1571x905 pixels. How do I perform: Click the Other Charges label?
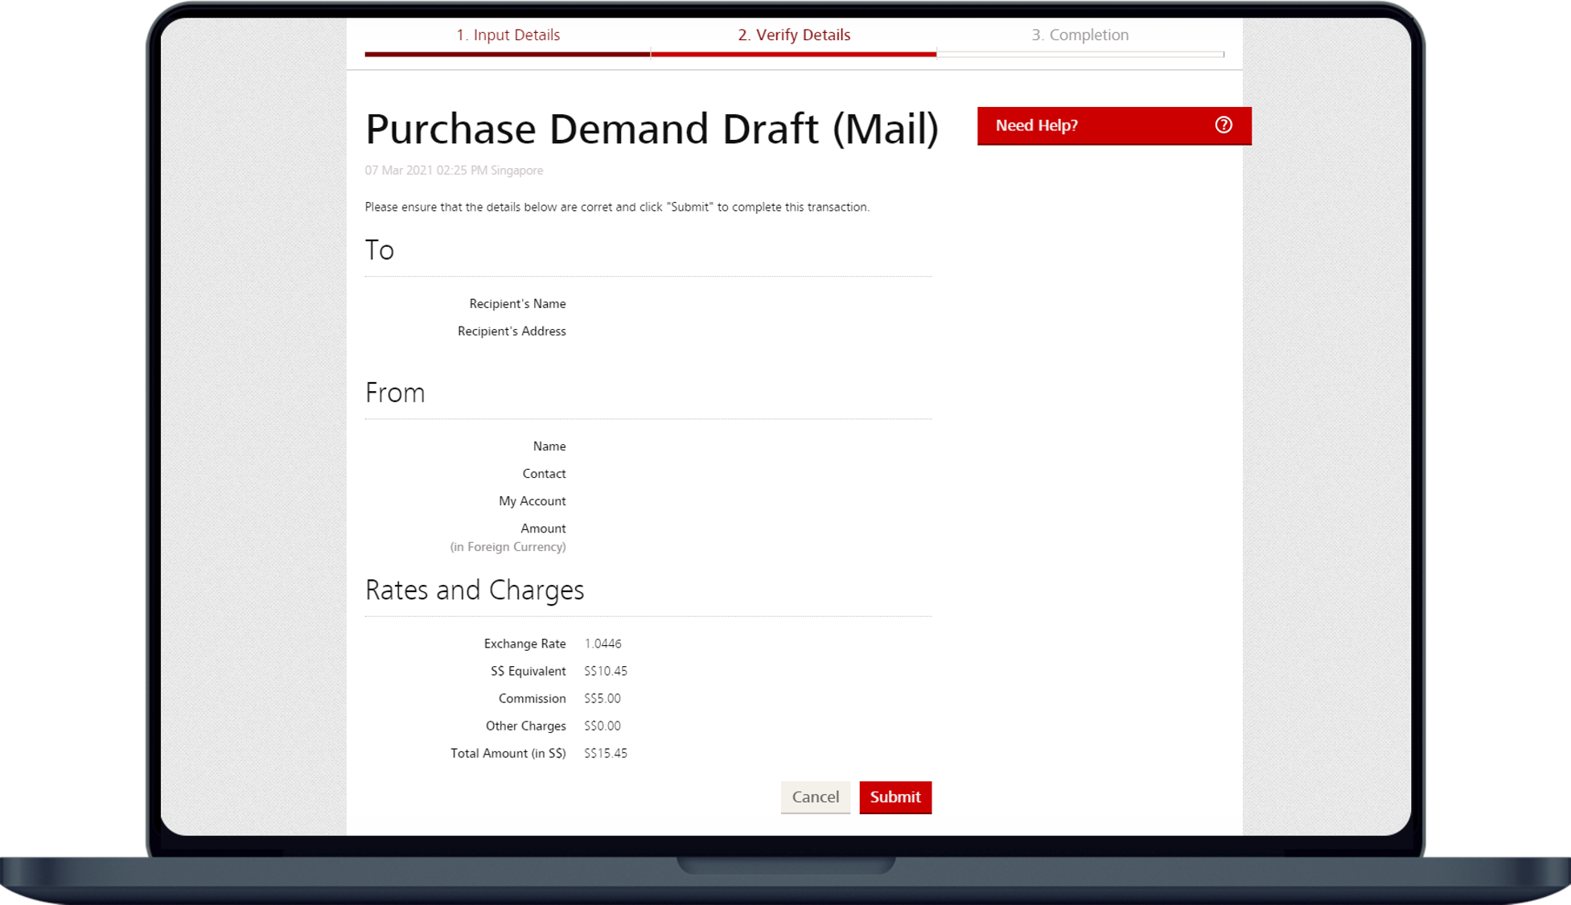[525, 726]
